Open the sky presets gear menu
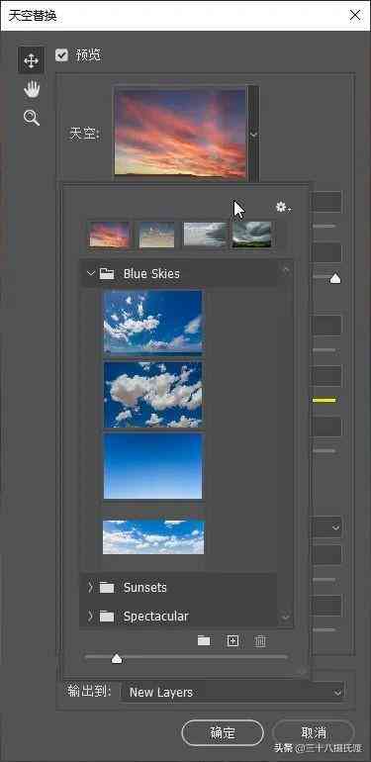Viewport: 371px width, 762px height. click(283, 208)
